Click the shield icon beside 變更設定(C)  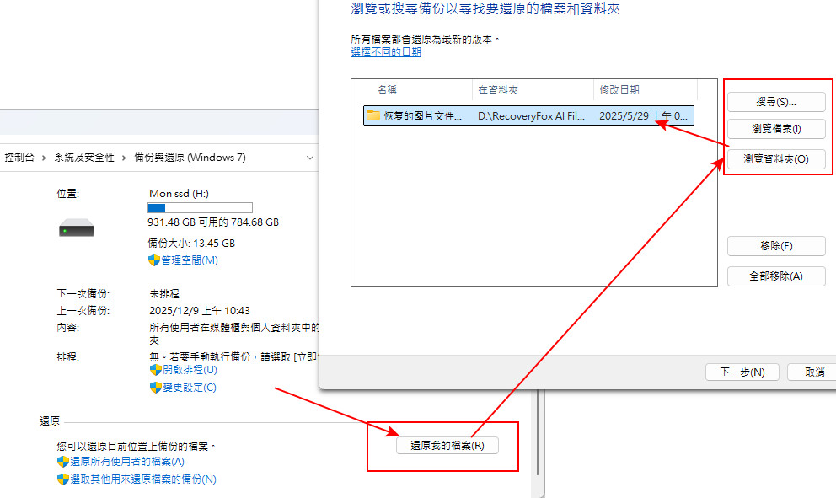coord(155,387)
